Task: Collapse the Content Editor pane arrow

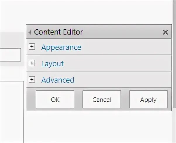Action: coord(30,33)
